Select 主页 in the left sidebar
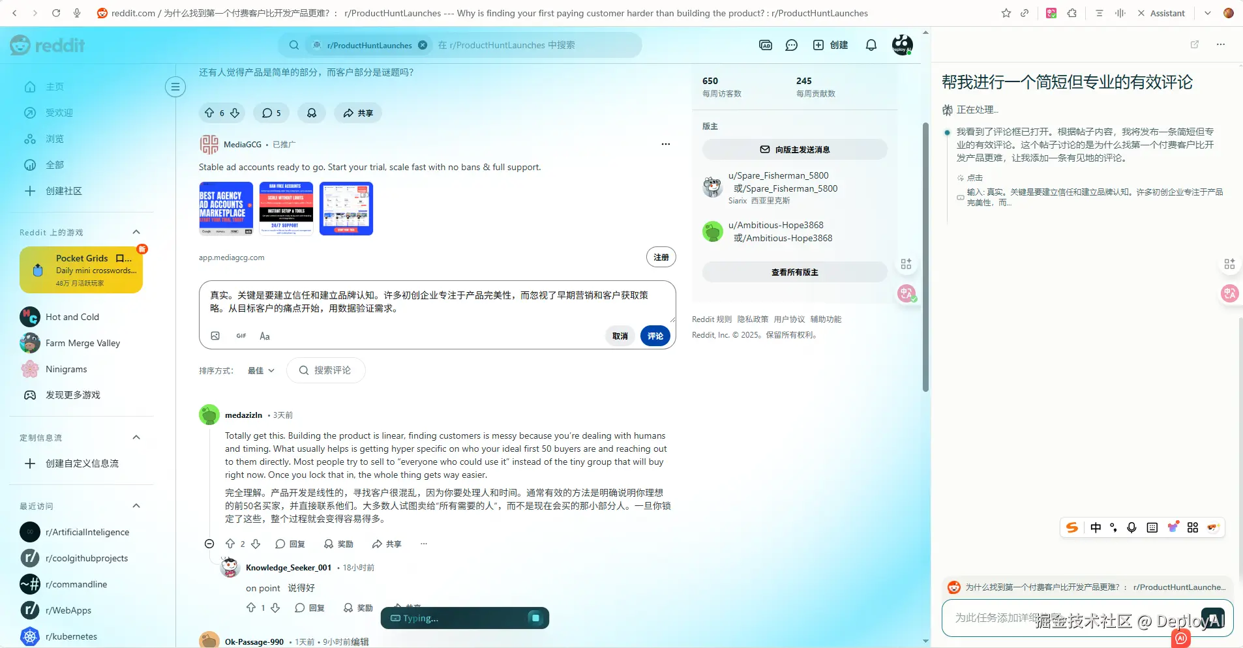This screenshot has width=1243, height=648. pos(52,86)
